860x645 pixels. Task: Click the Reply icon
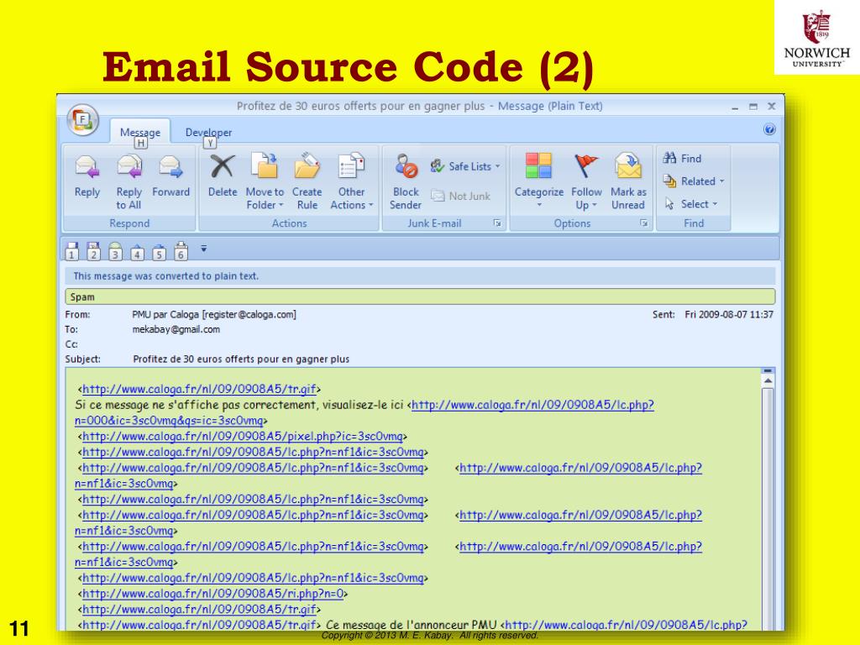[87, 167]
